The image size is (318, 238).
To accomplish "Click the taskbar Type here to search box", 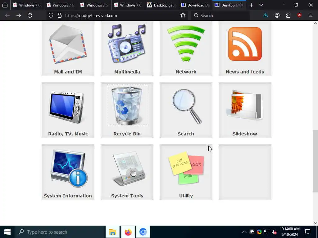I will [x=60, y=232].
